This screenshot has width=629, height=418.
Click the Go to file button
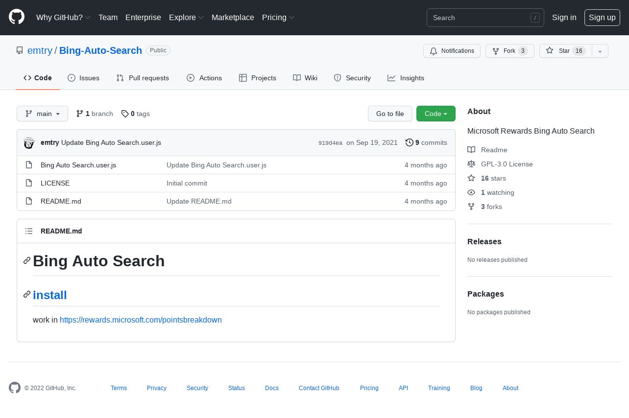tap(390, 114)
